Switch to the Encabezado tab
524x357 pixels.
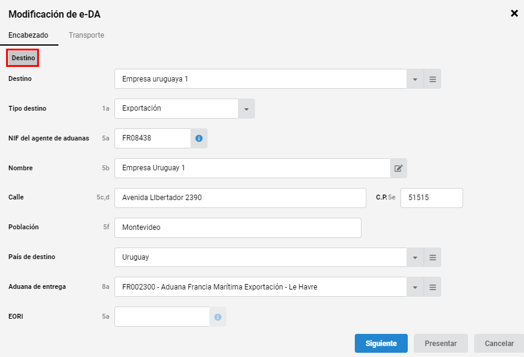tap(29, 35)
